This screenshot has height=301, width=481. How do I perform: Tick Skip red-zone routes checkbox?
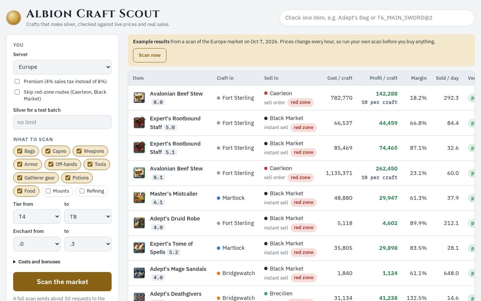[x=17, y=92]
